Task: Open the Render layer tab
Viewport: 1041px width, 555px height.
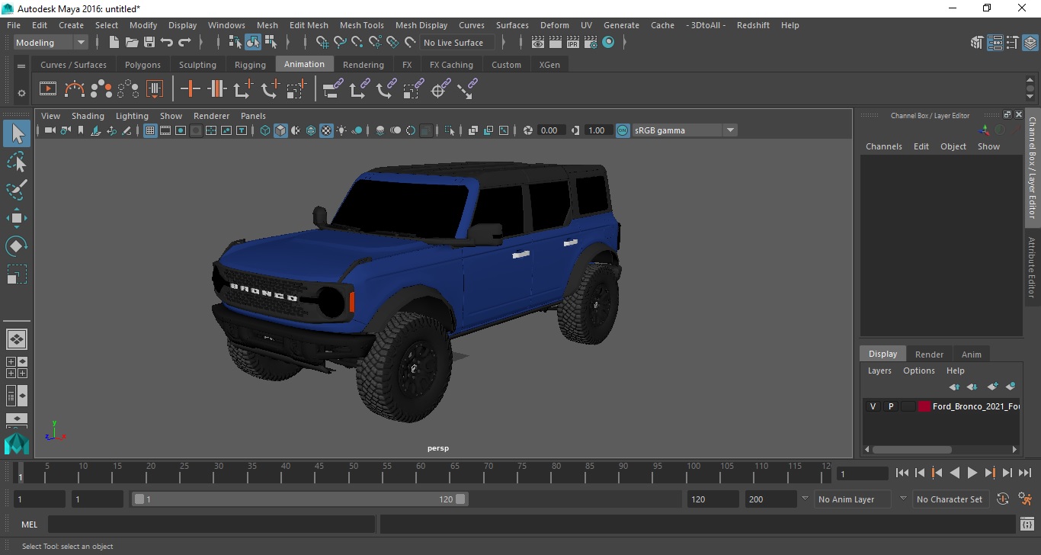Action: coord(929,354)
